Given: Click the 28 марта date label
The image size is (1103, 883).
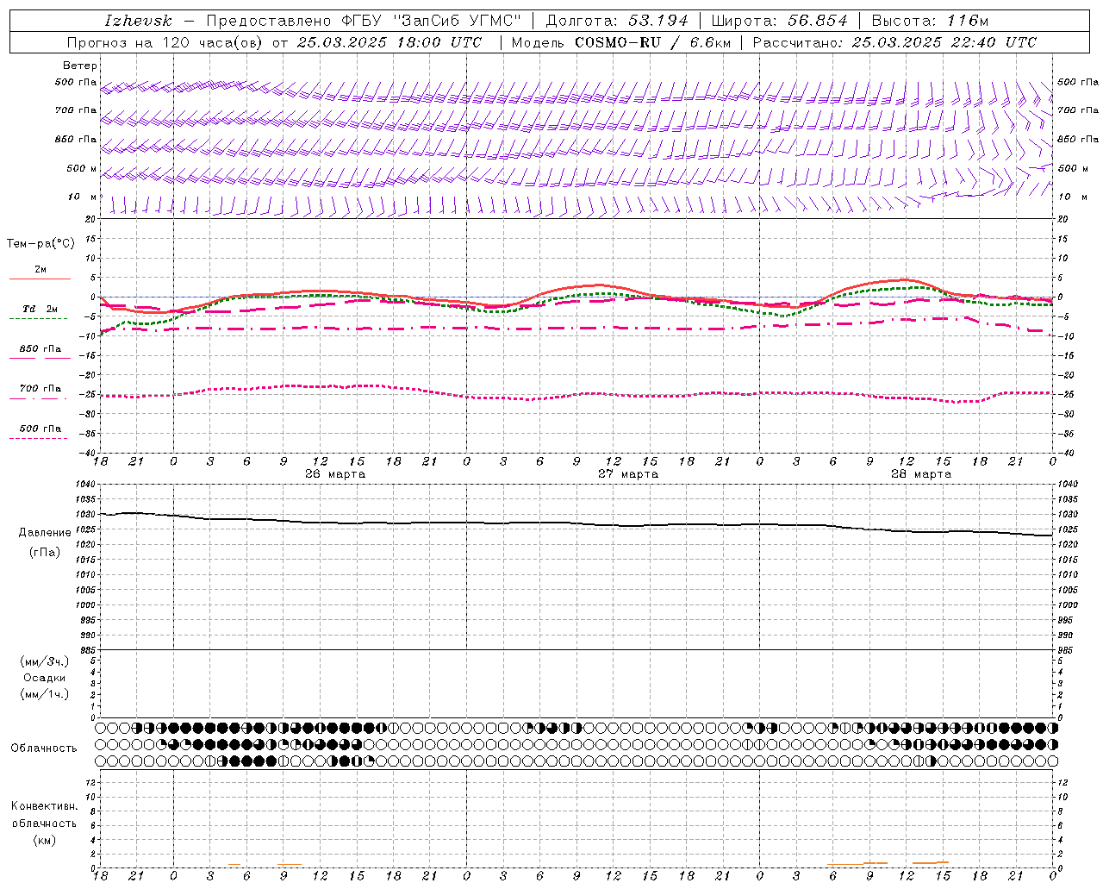Looking at the screenshot, I should click(920, 474).
